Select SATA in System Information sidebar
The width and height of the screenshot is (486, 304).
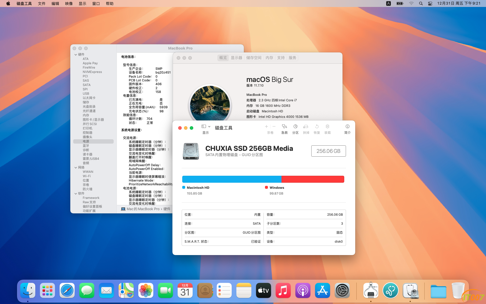(x=86, y=85)
